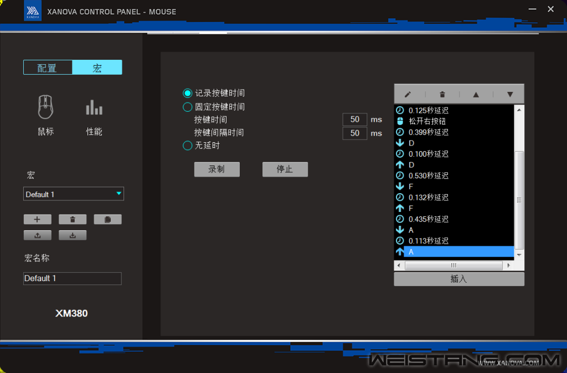
Task: Click the macro list's horizontal scrollbar thumb
Action: pos(453,266)
